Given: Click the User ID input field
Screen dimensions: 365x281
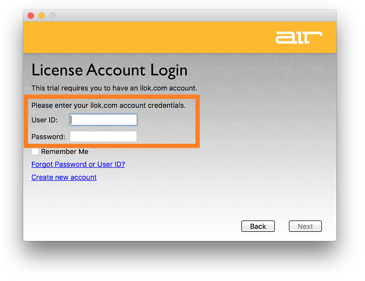Looking at the screenshot, I should coord(103,120).
